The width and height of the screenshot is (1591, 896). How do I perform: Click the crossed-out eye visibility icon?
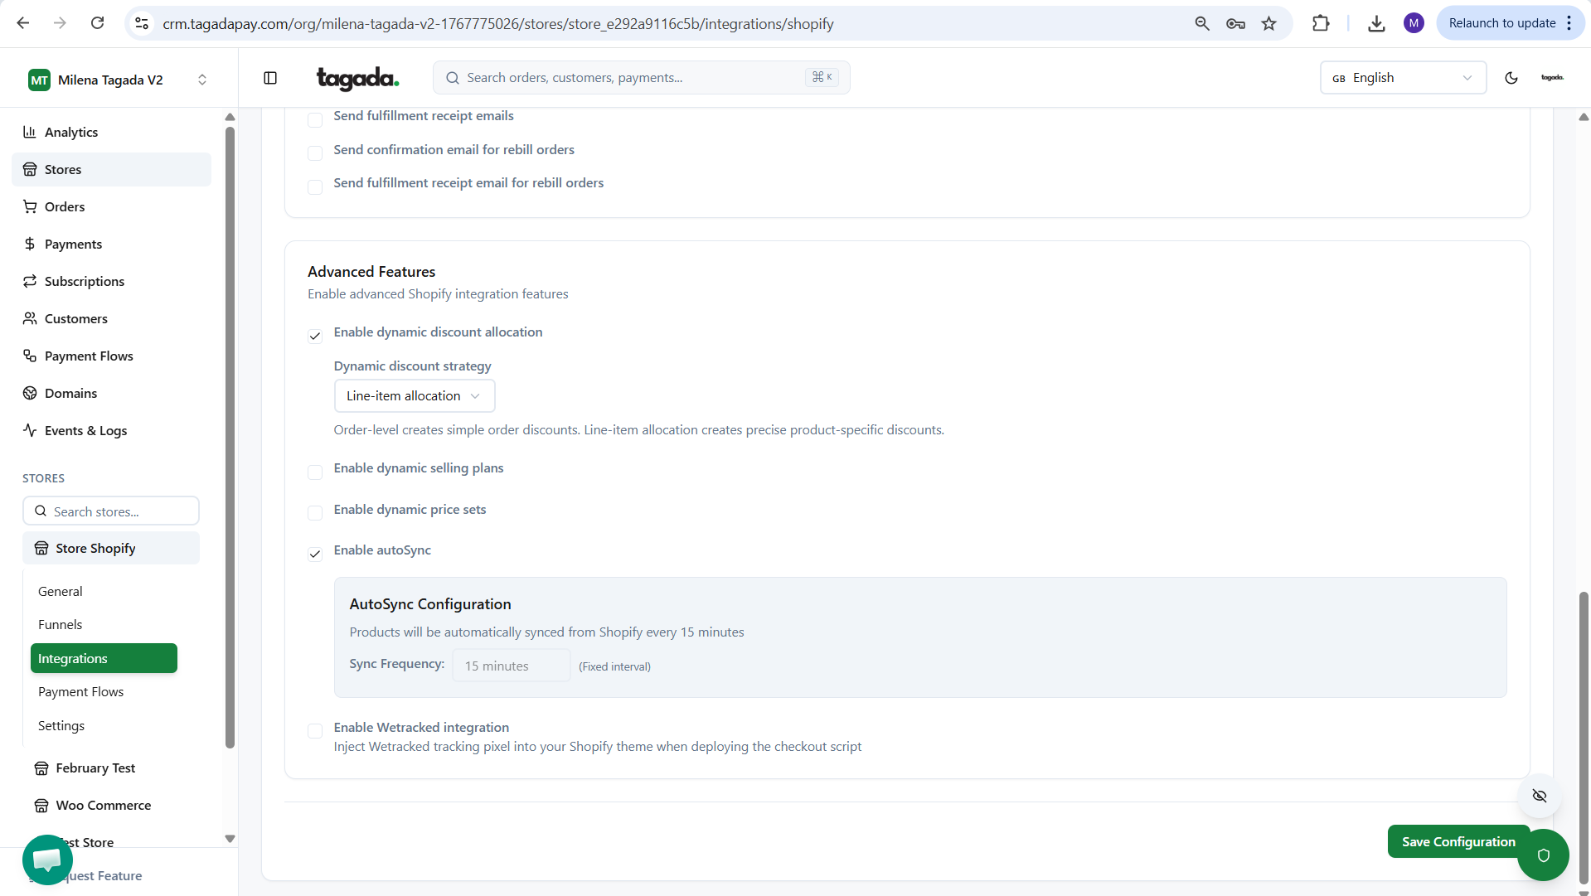(x=1540, y=796)
